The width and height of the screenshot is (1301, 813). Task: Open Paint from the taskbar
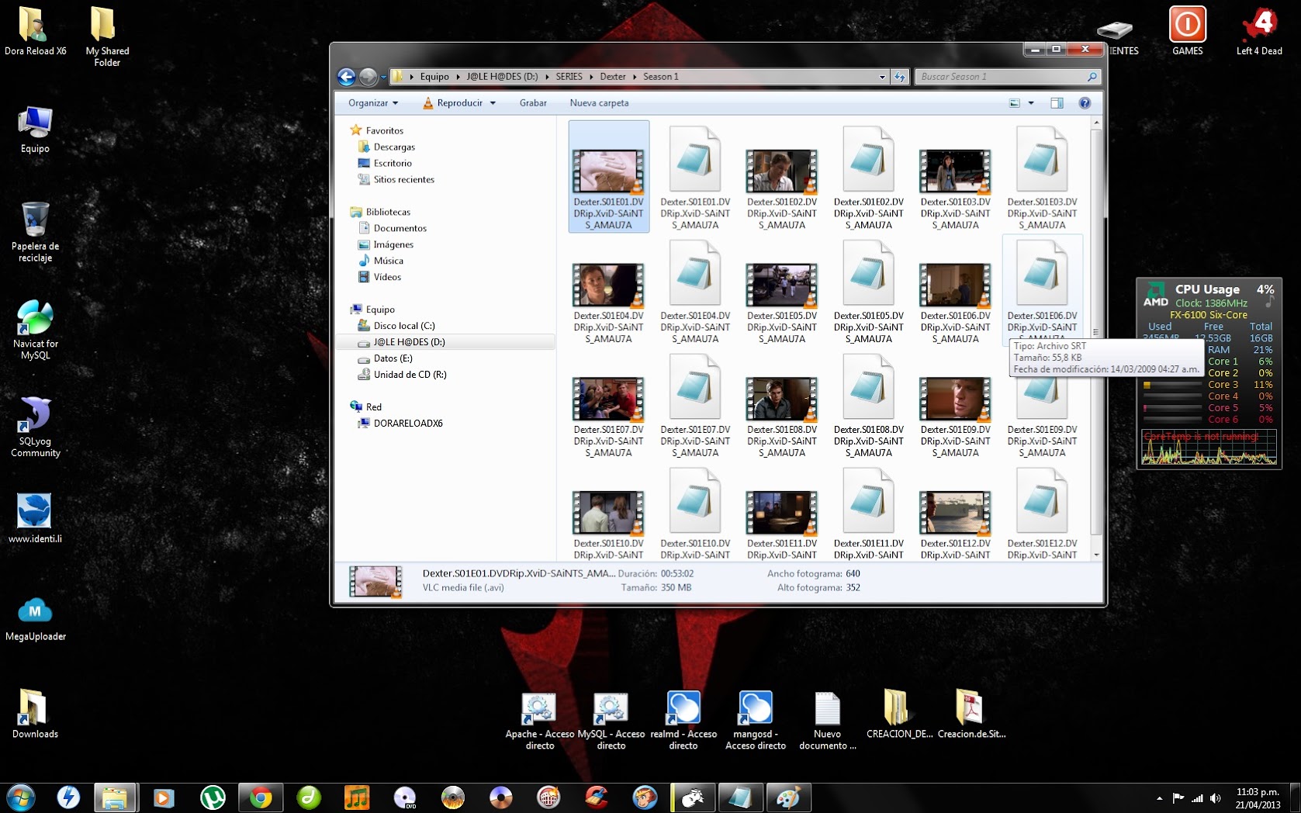[x=789, y=797]
